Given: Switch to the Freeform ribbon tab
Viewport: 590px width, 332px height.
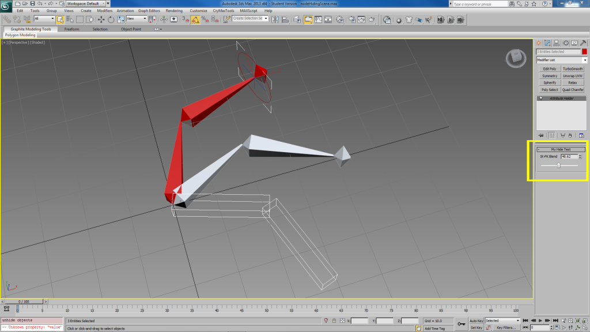Looking at the screenshot, I should point(72,29).
